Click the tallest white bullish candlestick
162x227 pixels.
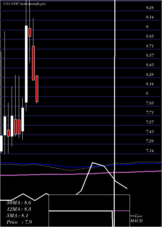[x=26, y=64]
